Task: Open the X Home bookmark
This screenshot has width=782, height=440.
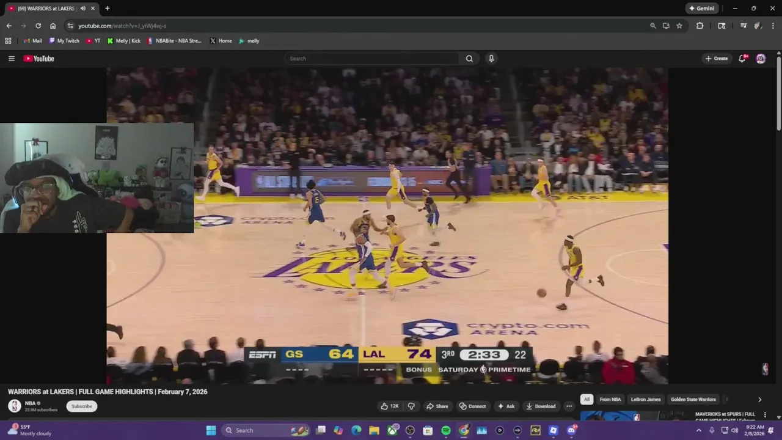Action: tap(221, 41)
